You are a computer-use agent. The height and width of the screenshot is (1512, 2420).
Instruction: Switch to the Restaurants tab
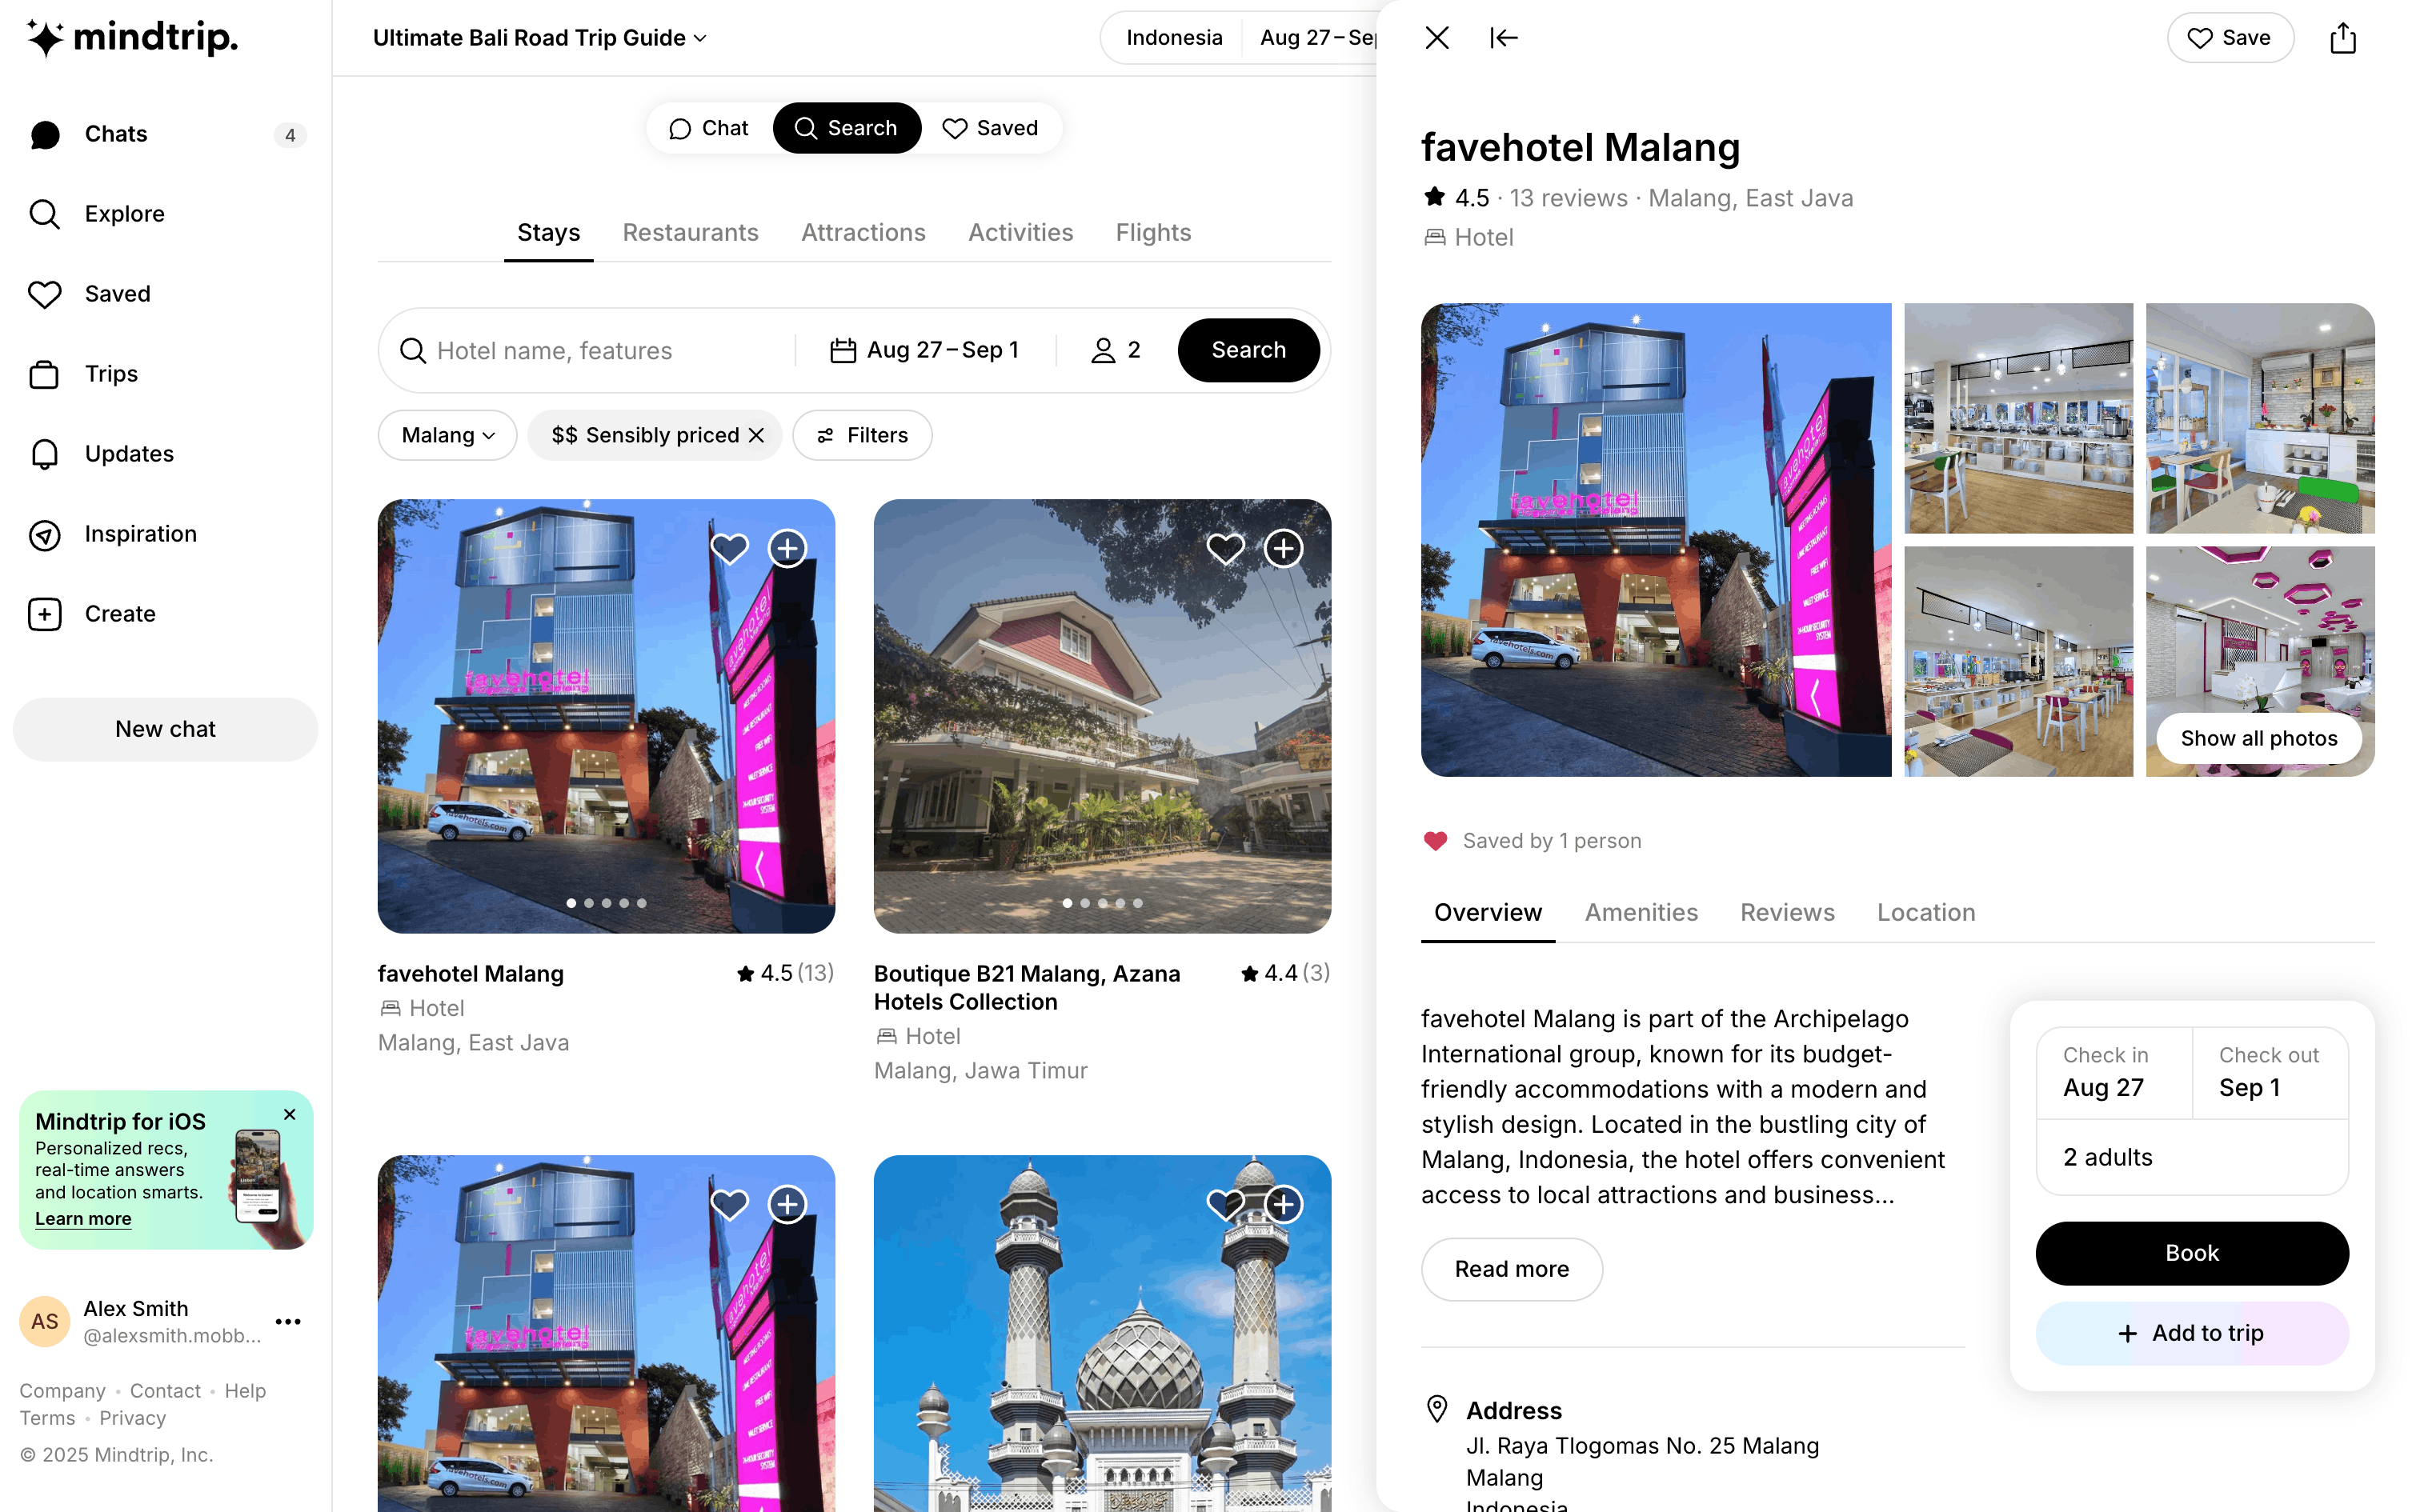690,232
